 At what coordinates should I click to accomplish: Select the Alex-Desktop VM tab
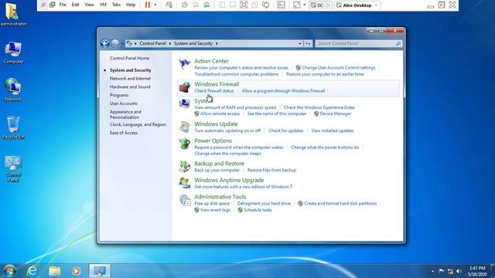pos(357,5)
